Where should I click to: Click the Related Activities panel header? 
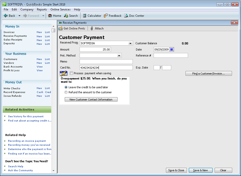point(27,109)
